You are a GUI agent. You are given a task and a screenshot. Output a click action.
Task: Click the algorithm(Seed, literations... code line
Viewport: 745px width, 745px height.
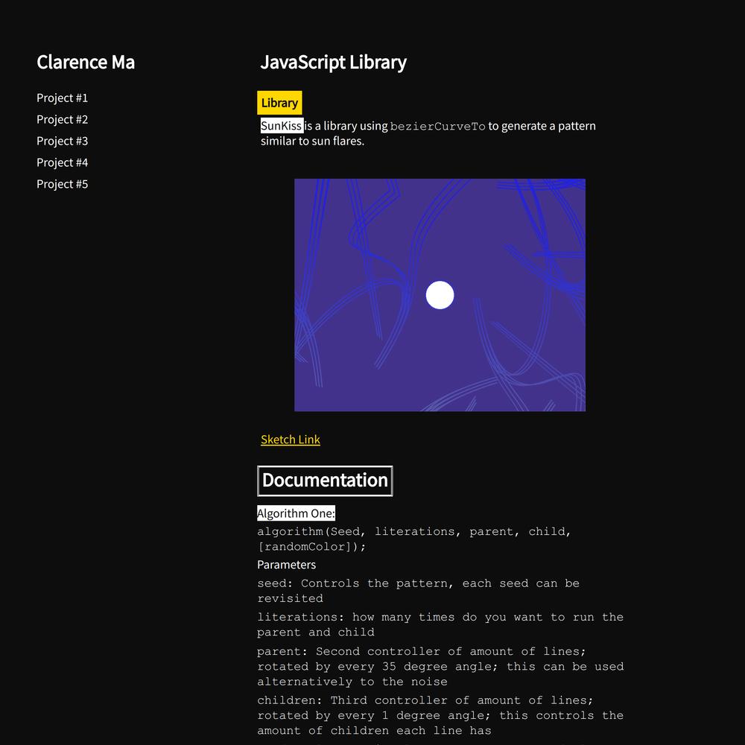(413, 539)
